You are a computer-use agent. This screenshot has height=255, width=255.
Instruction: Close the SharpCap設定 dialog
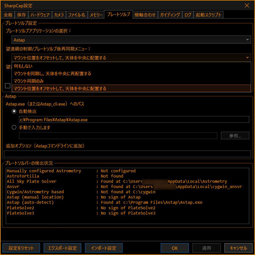coord(247,6)
